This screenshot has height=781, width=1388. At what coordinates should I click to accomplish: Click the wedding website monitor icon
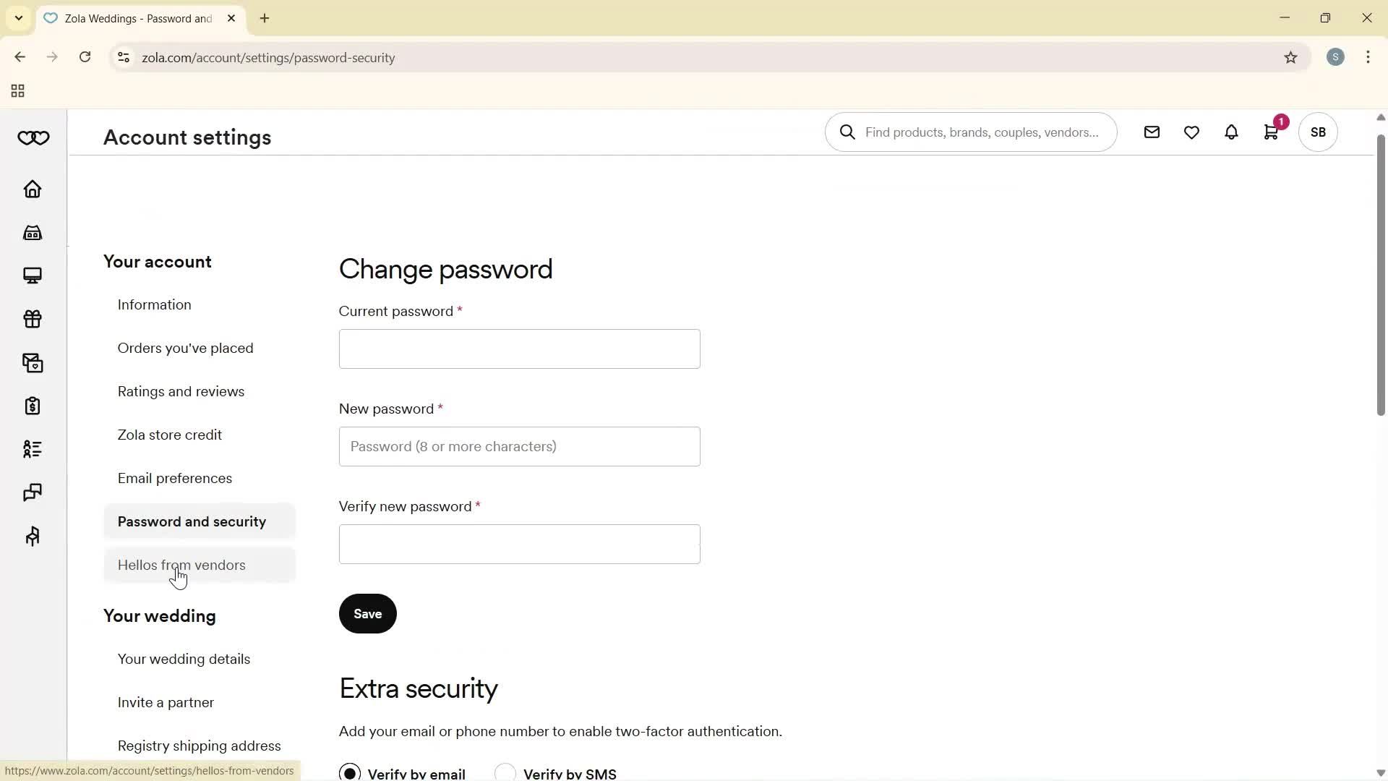33,276
